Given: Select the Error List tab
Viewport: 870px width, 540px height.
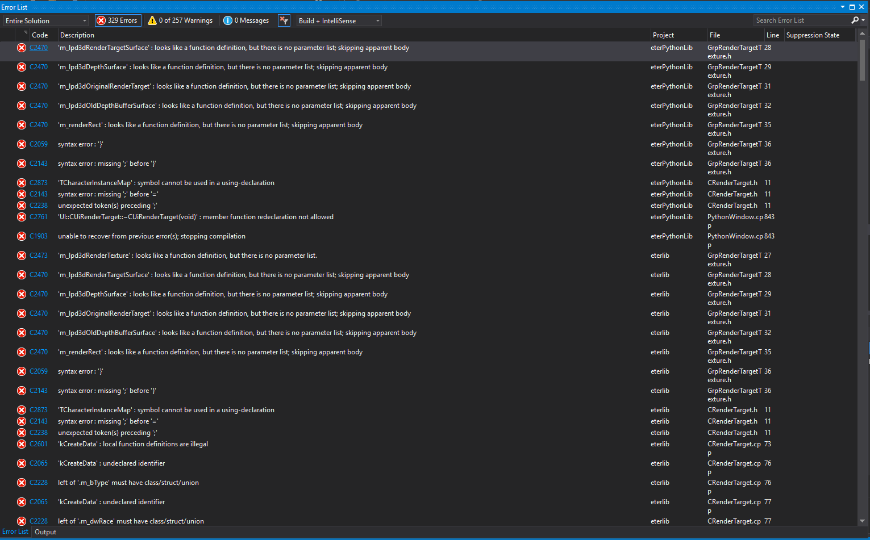Looking at the screenshot, I should pos(15,531).
